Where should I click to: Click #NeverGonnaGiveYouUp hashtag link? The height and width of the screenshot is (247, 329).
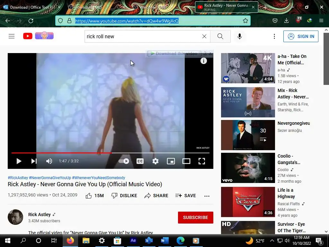pyautogui.click(x=50, y=178)
